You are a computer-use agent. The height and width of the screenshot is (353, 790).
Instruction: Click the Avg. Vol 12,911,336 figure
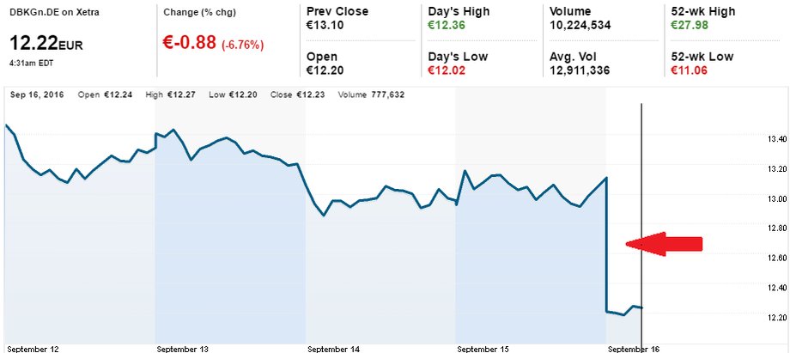580,70
